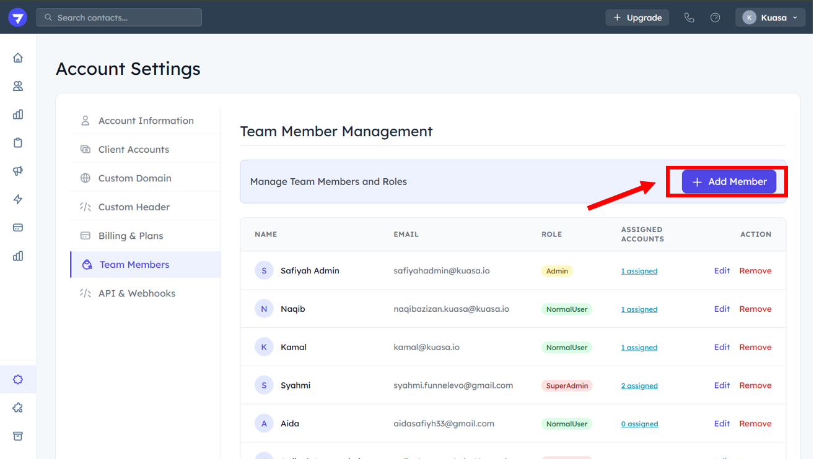Open the help question mark icon
The image size is (814, 459).
(x=715, y=18)
